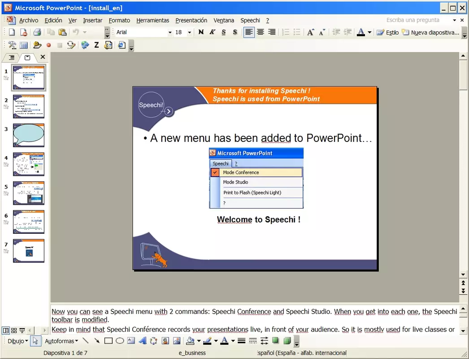
Task: Click the Speechi Z icon
Action: pos(96,45)
